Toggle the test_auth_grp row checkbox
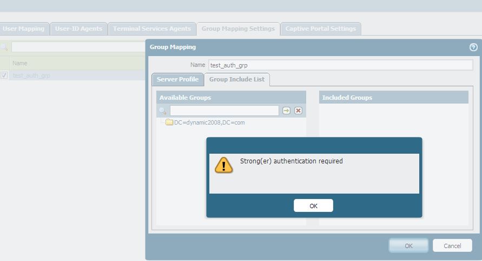The width and height of the screenshot is (482, 261). point(4,75)
